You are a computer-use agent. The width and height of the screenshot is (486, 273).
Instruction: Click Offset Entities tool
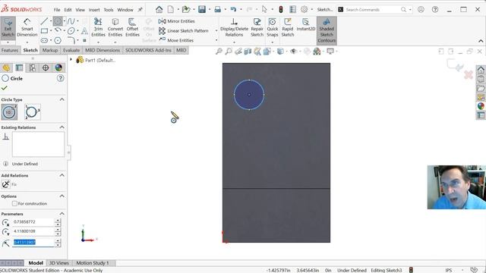click(132, 27)
